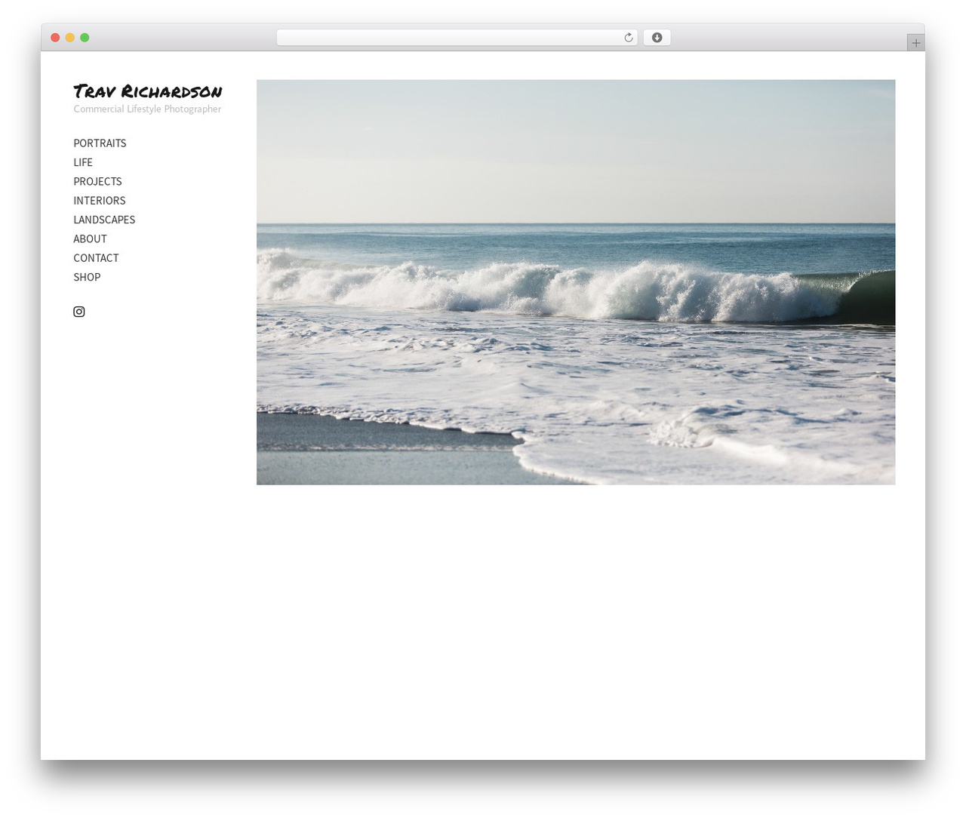Browse the Landscapes gallery
Viewport: 966px width, 818px height.
pyautogui.click(x=104, y=220)
